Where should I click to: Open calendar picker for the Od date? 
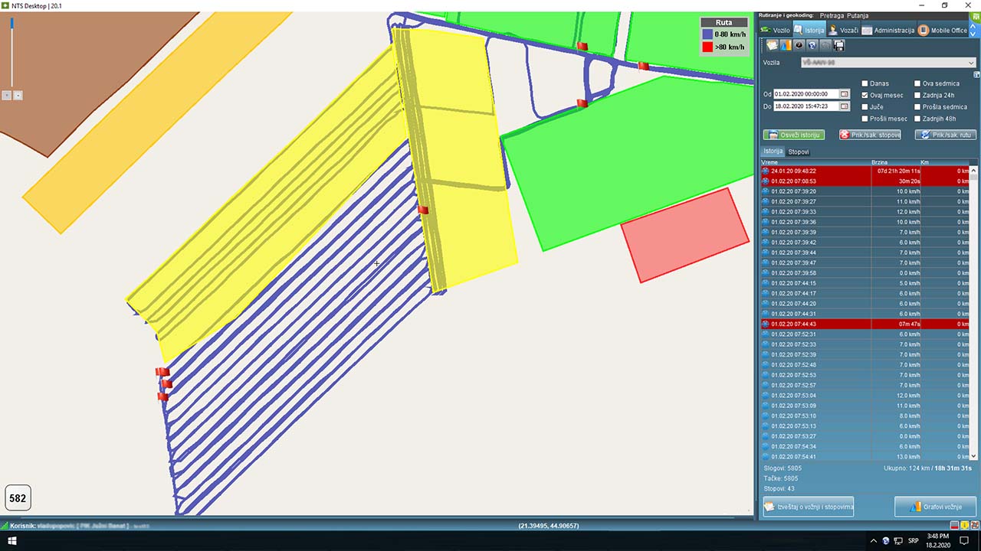pos(845,94)
